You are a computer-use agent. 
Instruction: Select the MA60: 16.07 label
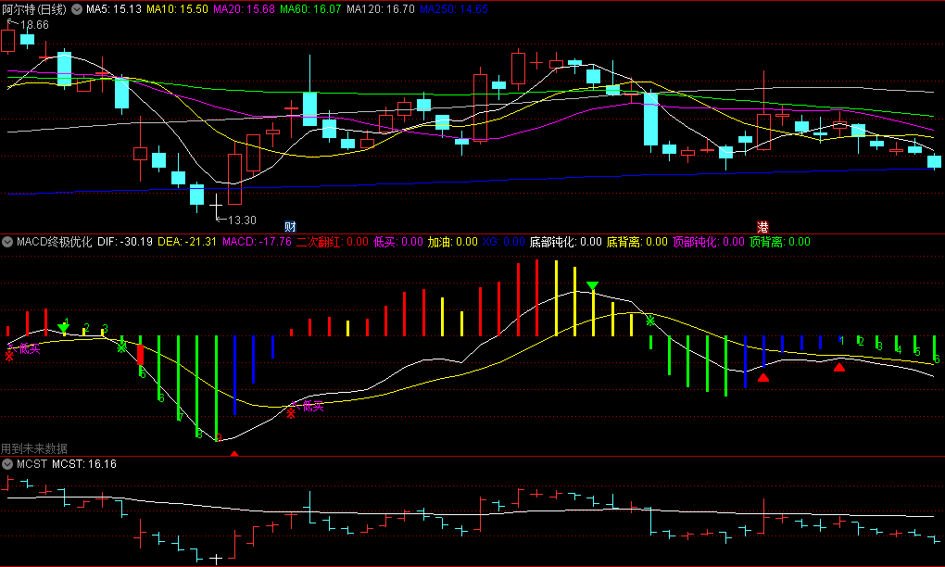click(310, 9)
